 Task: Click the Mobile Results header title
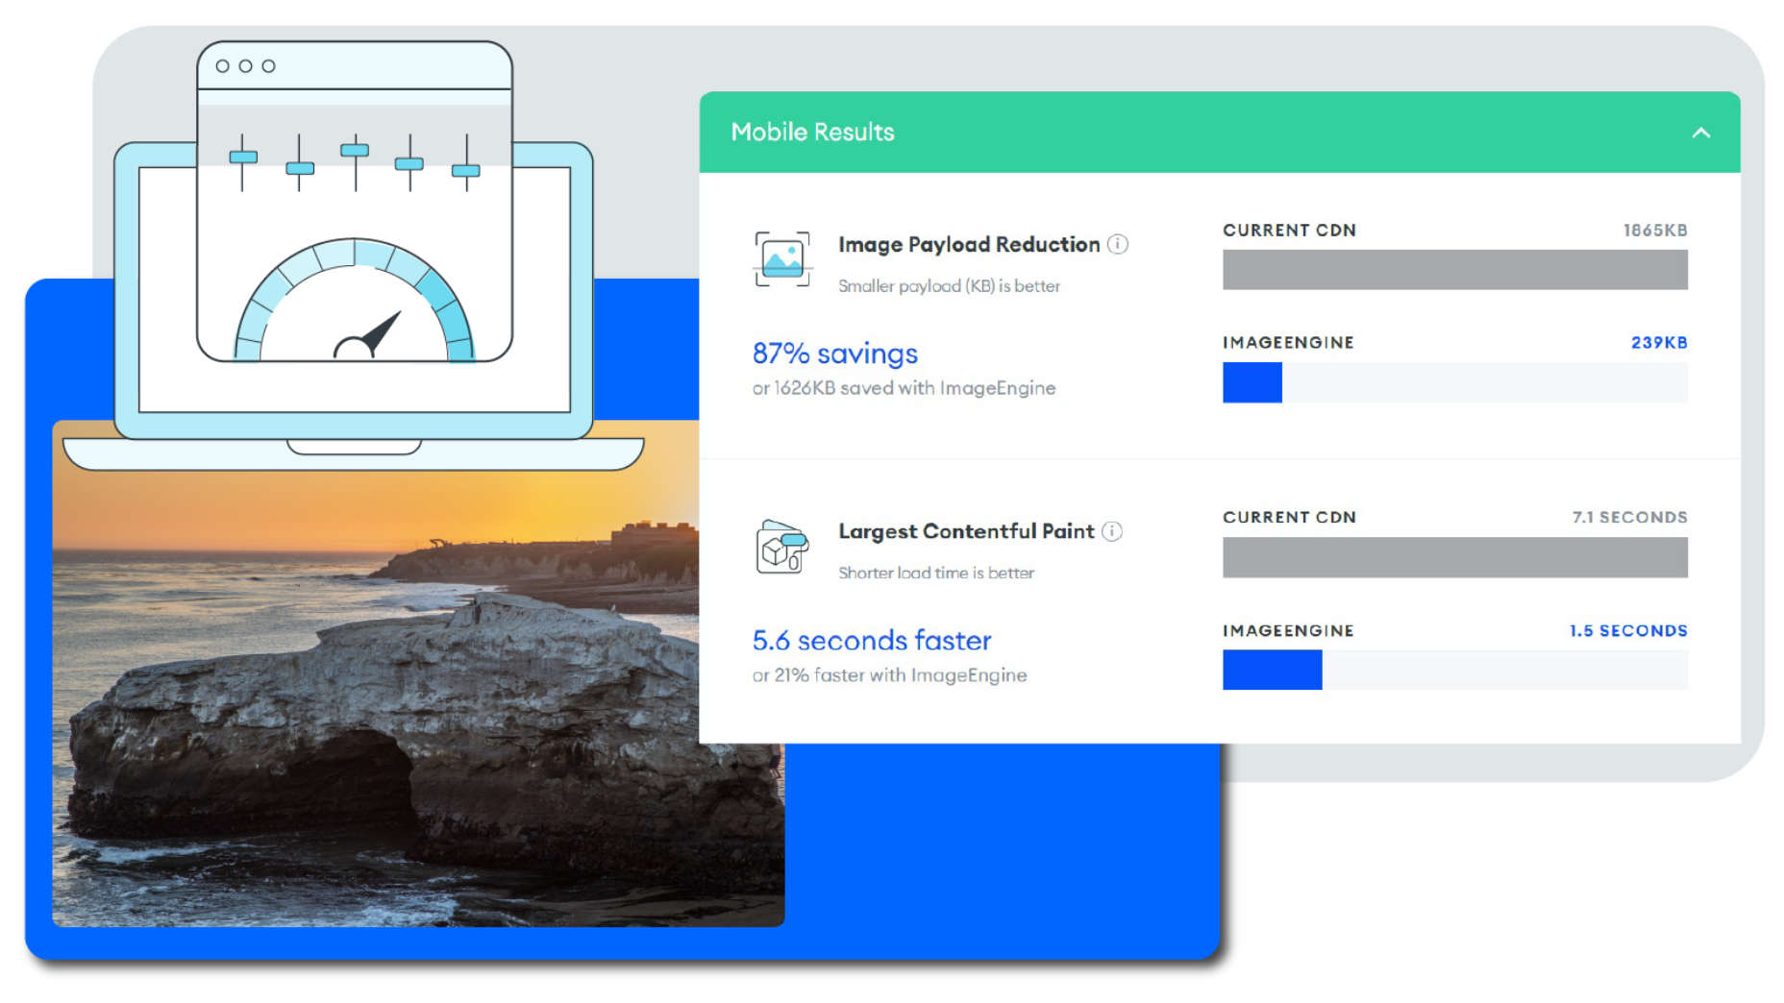point(812,132)
